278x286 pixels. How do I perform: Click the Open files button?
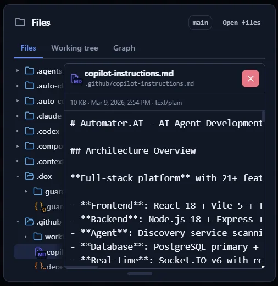coord(241,23)
